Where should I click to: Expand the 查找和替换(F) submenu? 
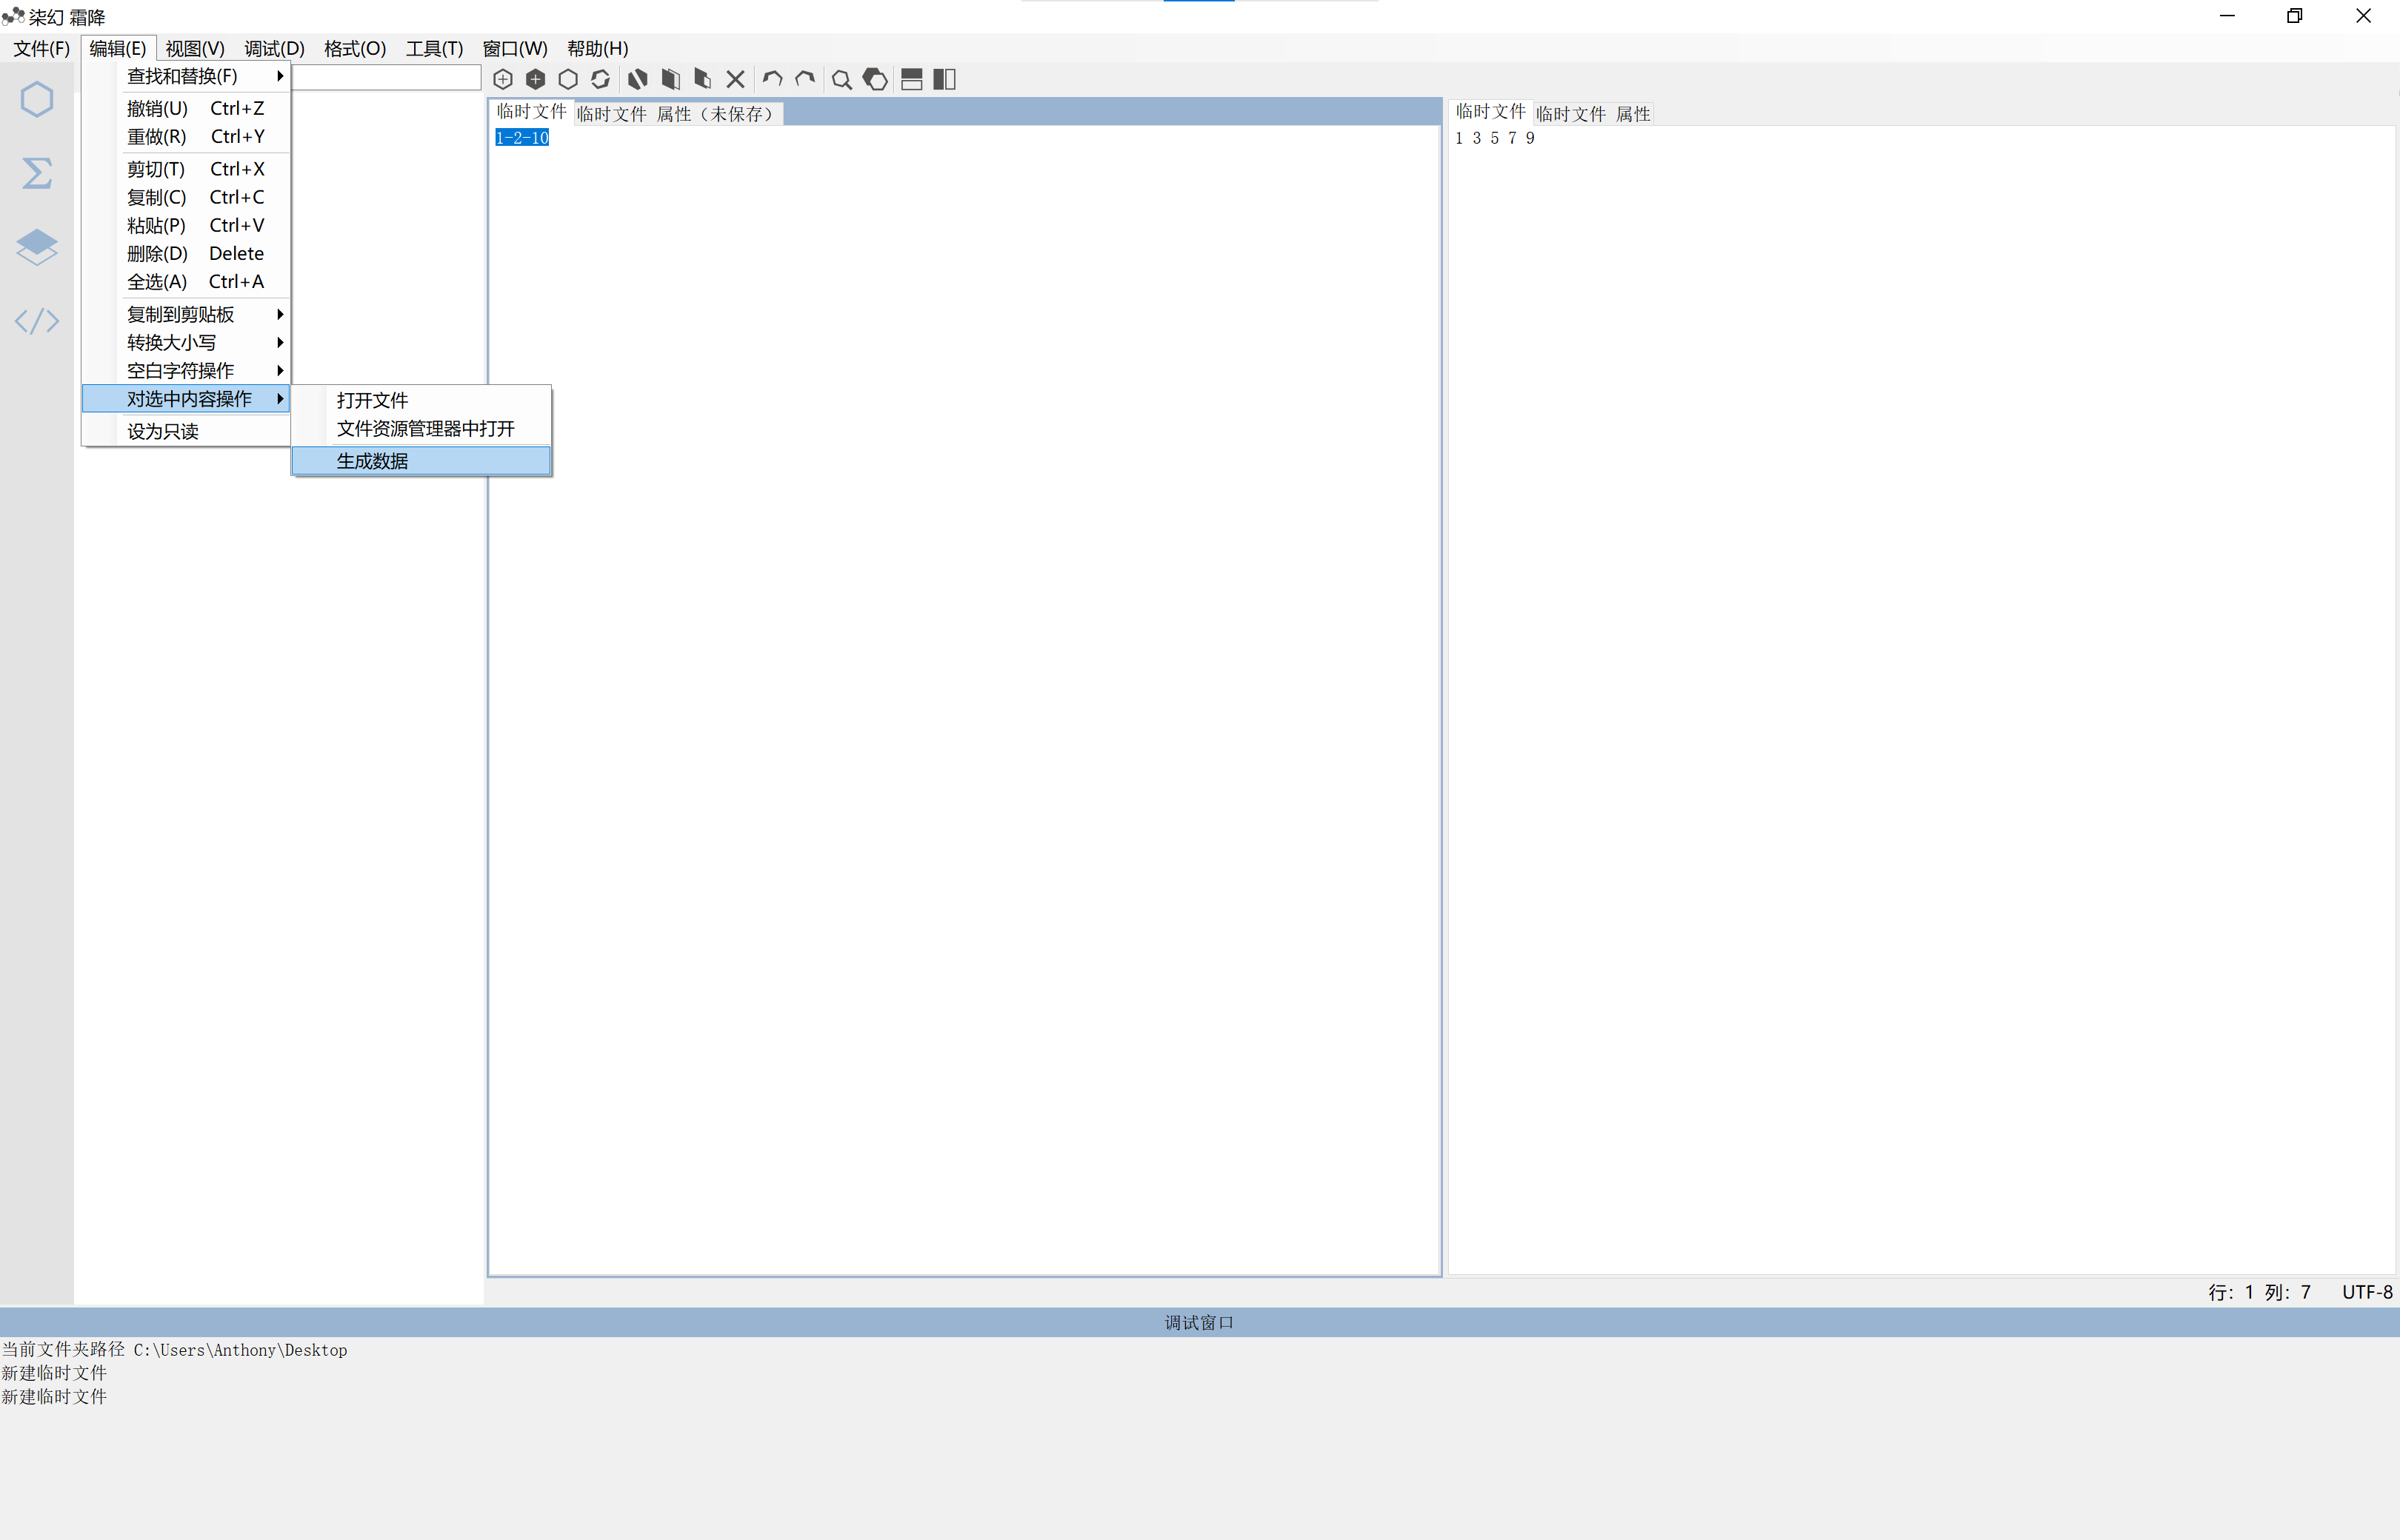[186, 76]
